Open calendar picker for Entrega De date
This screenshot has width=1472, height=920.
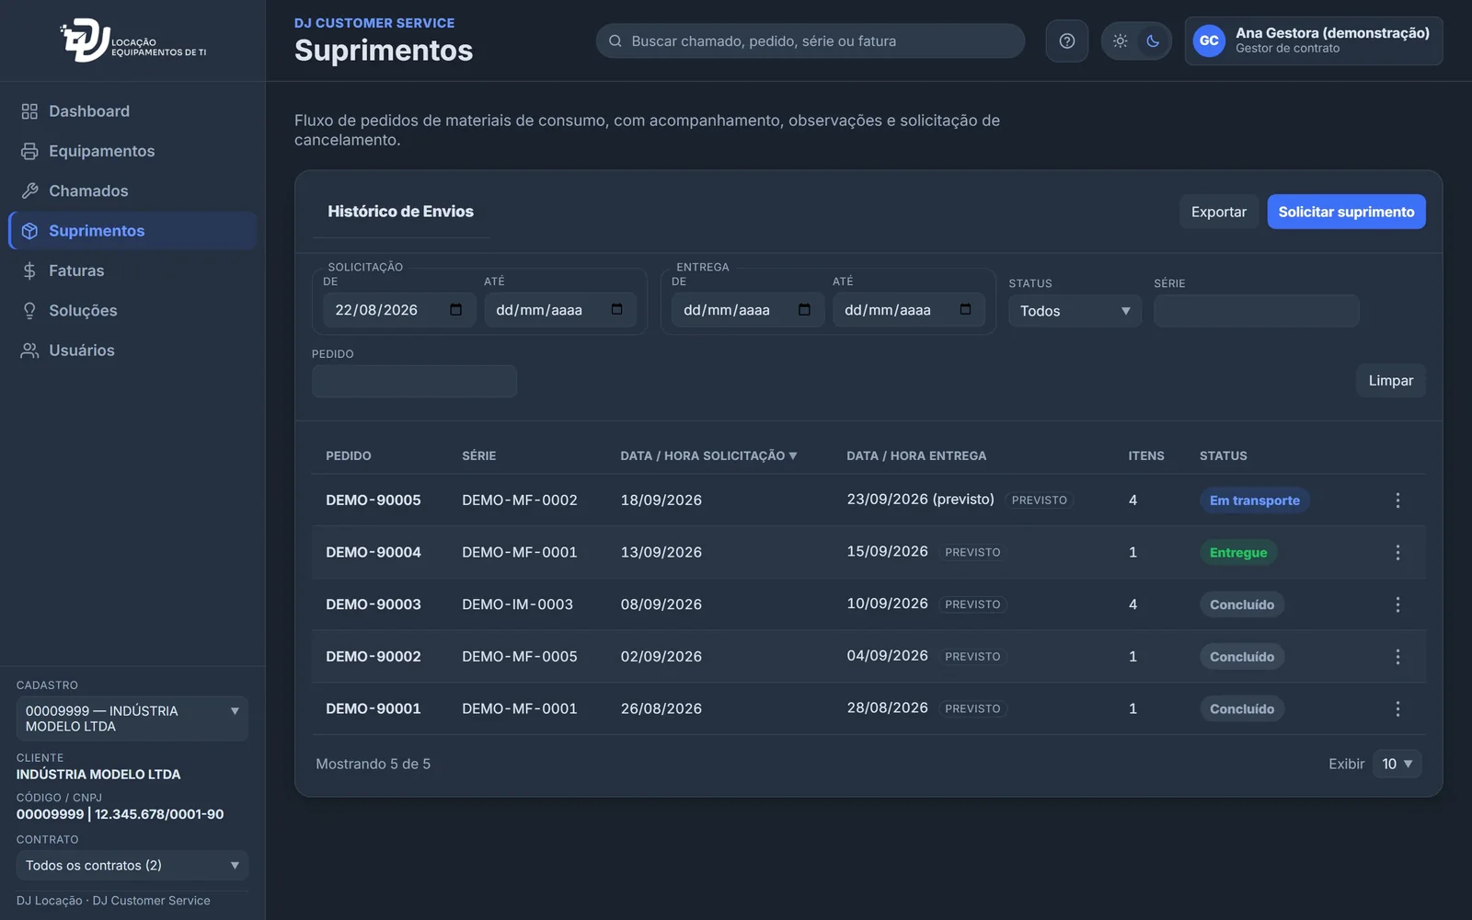click(804, 310)
